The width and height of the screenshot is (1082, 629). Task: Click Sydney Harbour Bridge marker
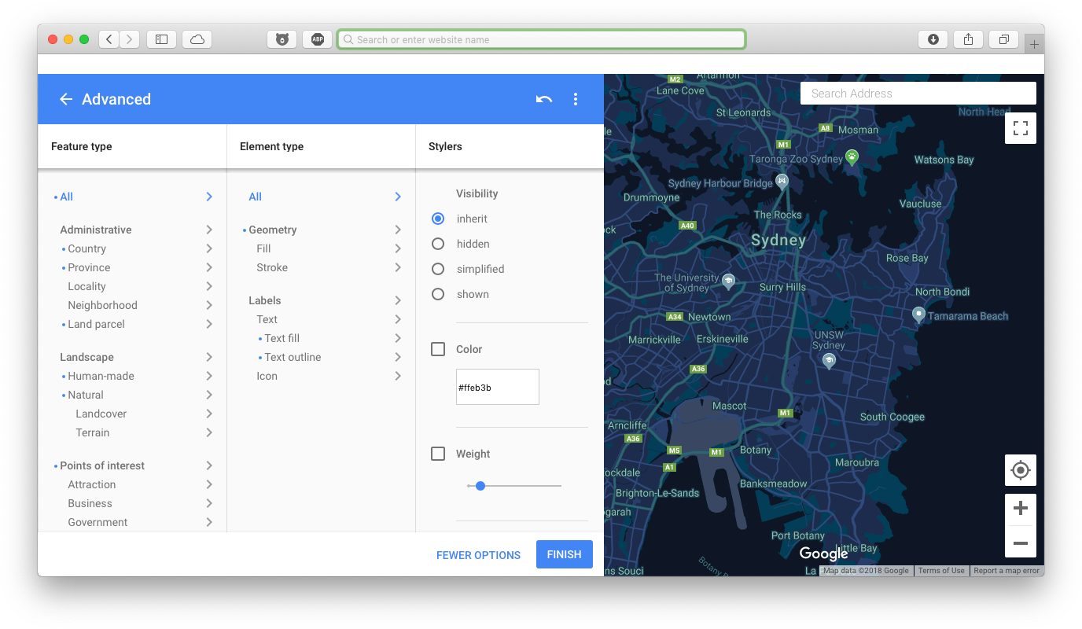pos(782,182)
